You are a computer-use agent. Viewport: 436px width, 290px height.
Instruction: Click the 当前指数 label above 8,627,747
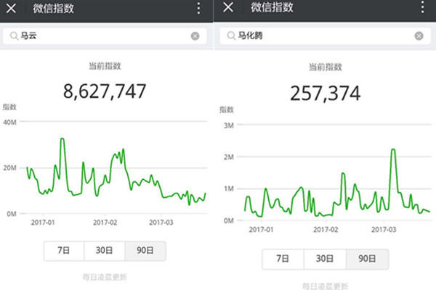coord(105,66)
